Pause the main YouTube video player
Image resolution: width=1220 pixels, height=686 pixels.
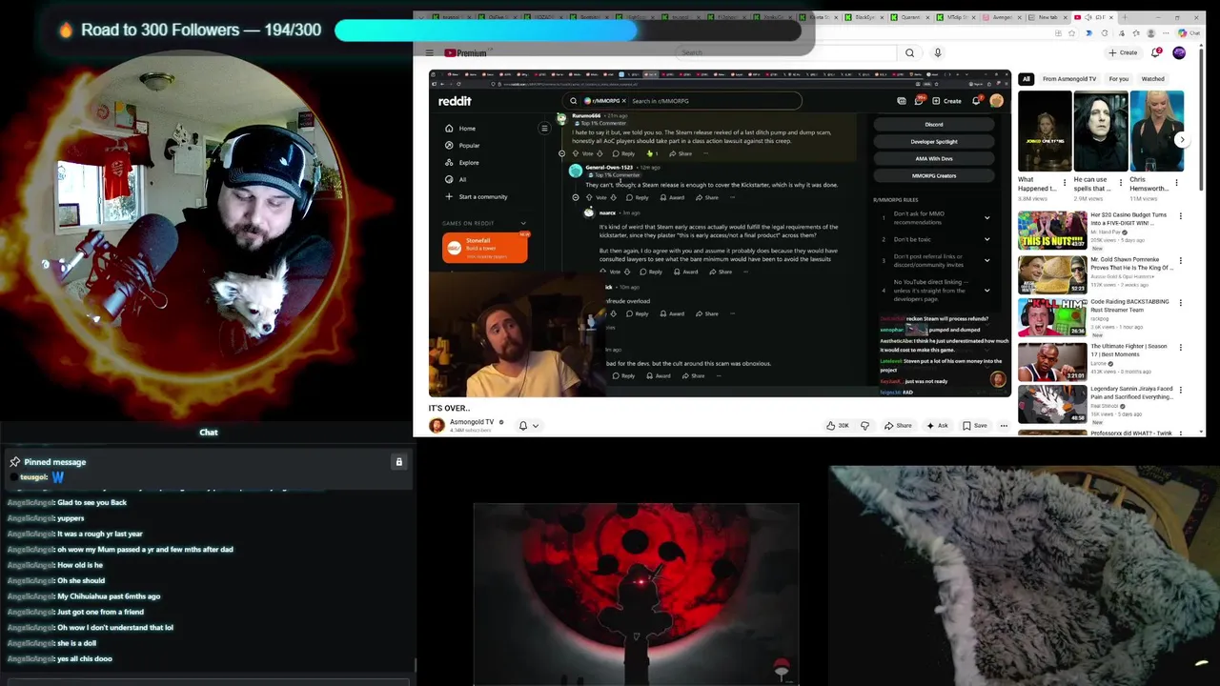point(720,233)
